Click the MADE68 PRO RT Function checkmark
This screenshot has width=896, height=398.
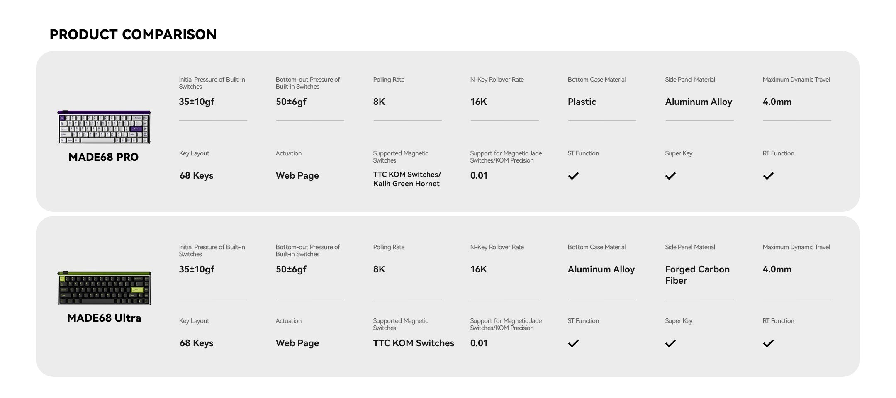click(768, 176)
